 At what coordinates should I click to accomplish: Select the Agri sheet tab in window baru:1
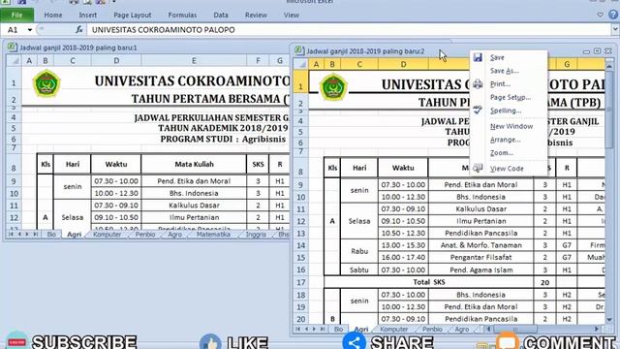pyautogui.click(x=74, y=235)
